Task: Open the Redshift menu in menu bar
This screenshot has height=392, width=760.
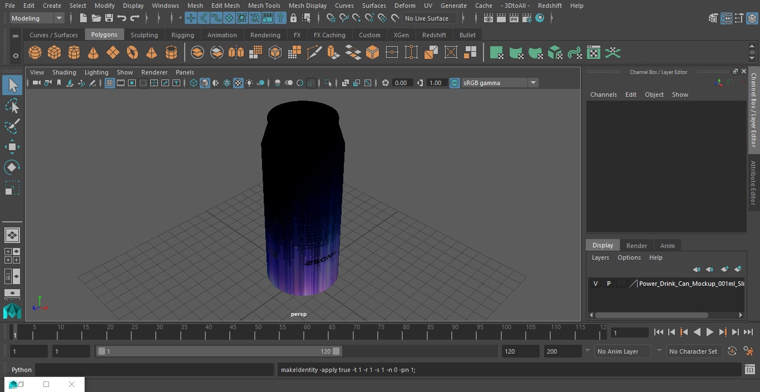Action: pos(550,6)
